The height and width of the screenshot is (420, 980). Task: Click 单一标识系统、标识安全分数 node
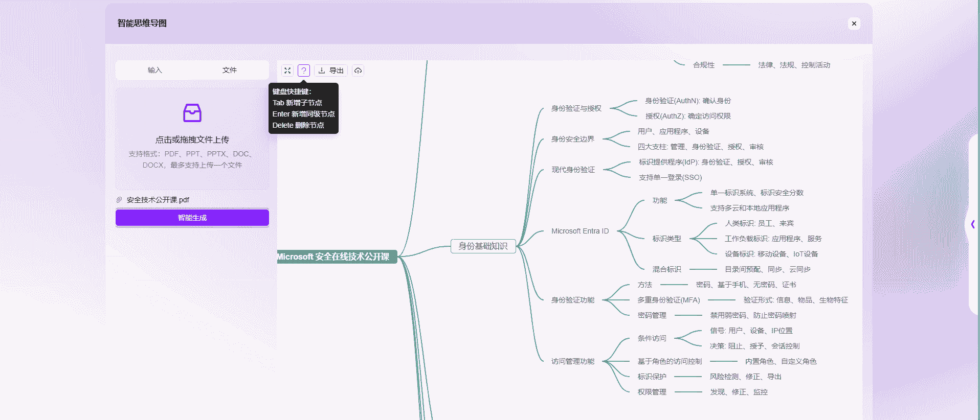click(x=756, y=193)
